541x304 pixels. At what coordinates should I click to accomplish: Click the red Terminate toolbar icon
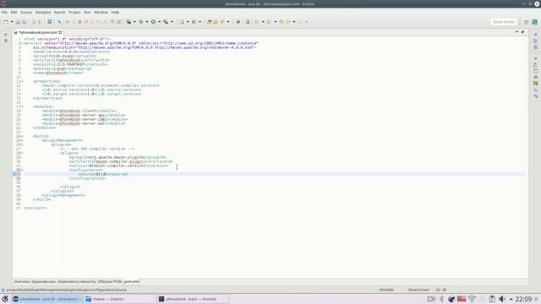pyautogui.click(x=79, y=22)
